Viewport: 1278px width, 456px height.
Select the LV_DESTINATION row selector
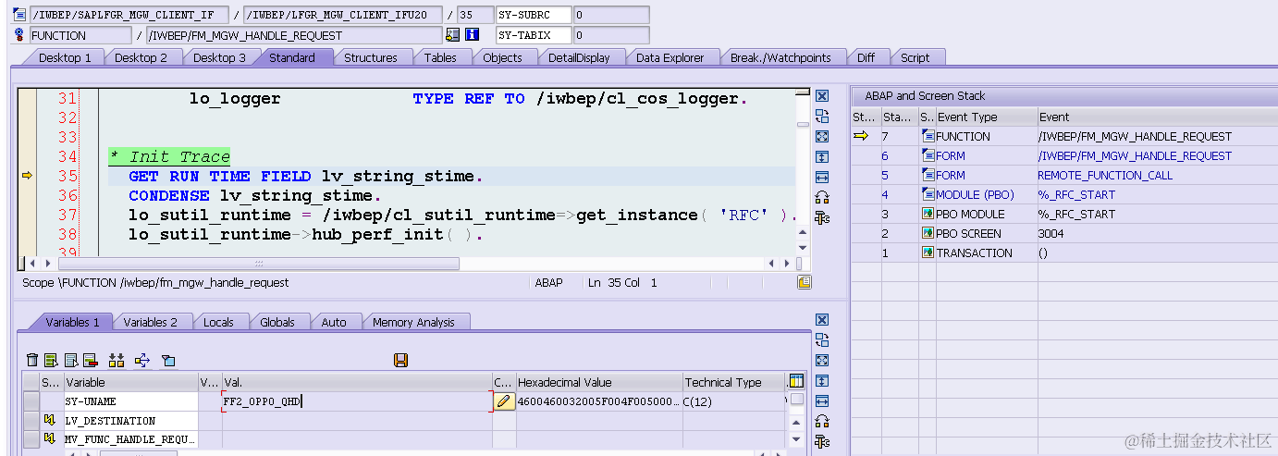tap(31, 421)
